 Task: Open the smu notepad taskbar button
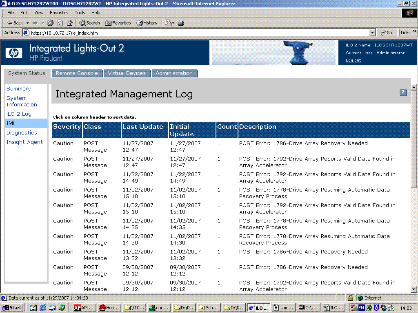[284, 308]
